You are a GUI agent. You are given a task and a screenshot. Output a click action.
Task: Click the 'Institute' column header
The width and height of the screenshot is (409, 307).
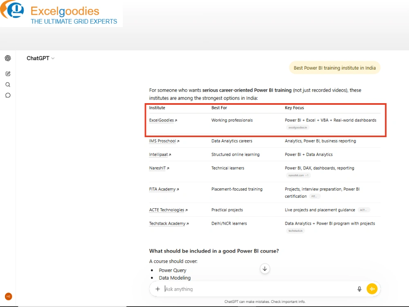click(157, 108)
